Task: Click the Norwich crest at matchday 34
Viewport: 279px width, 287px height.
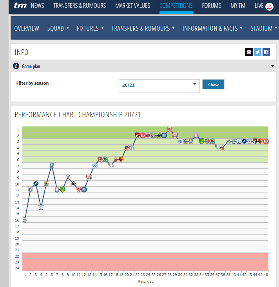Action: click(201, 141)
